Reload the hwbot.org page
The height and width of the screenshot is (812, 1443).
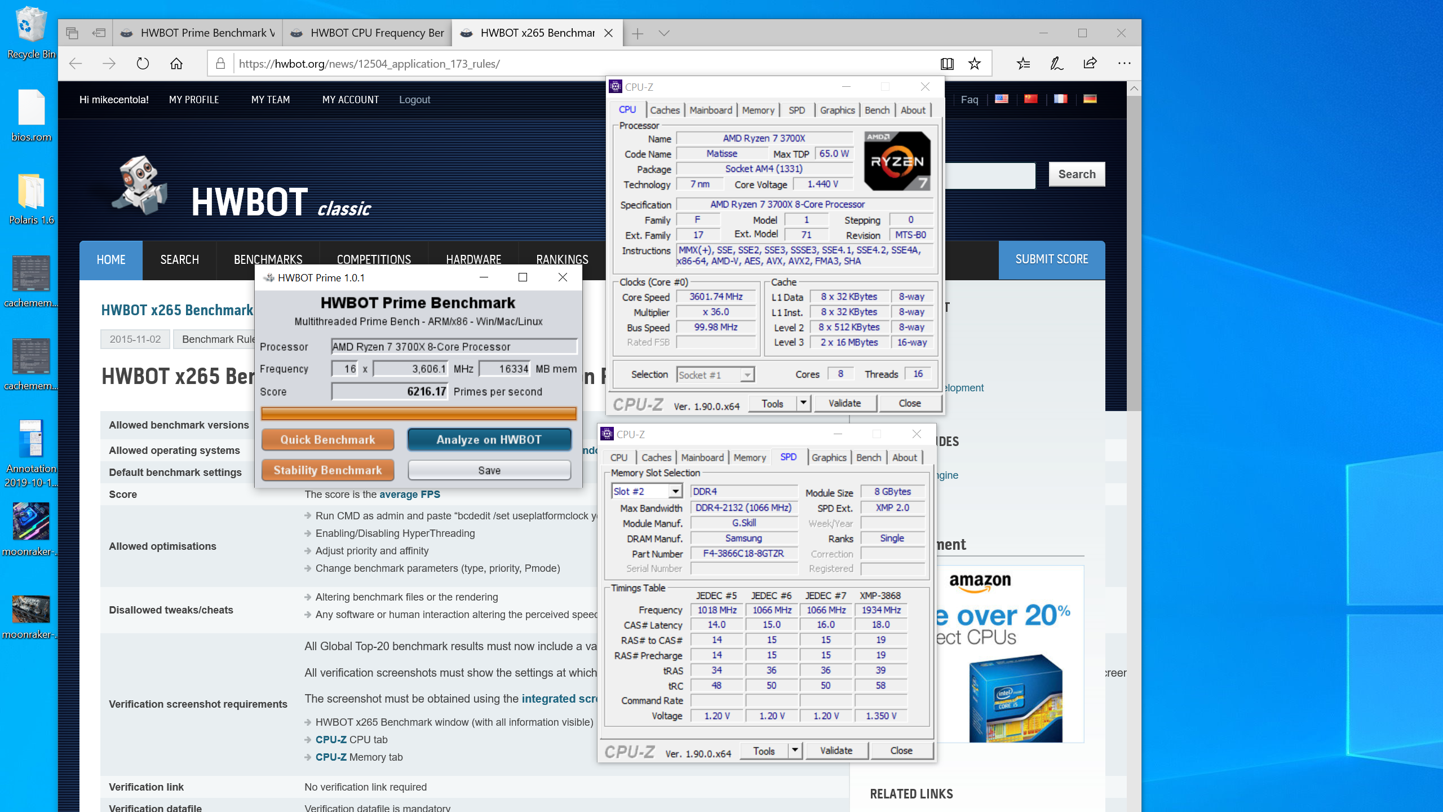143,64
